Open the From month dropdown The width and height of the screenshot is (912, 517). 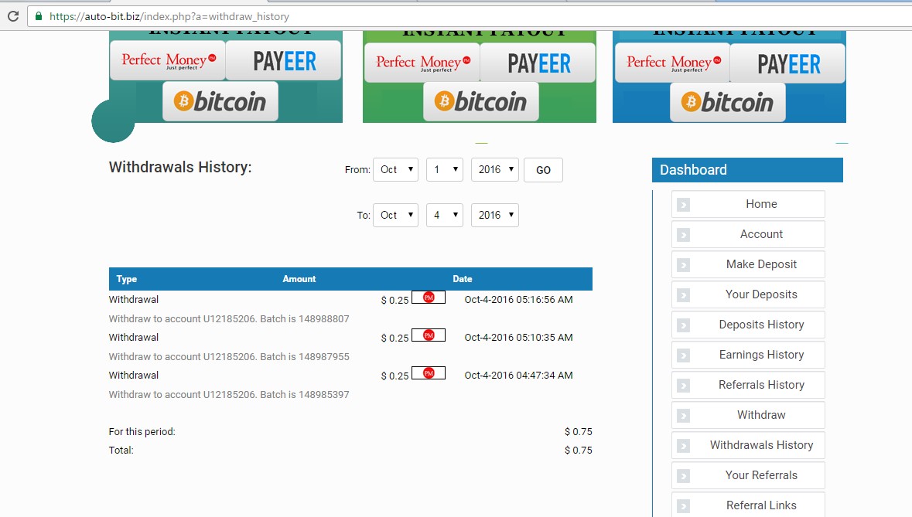pos(395,169)
